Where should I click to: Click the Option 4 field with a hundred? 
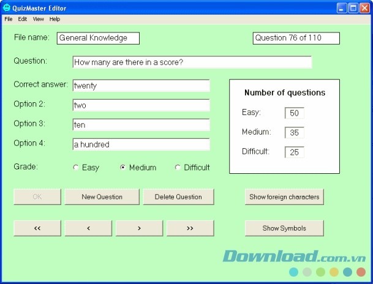[x=141, y=144]
